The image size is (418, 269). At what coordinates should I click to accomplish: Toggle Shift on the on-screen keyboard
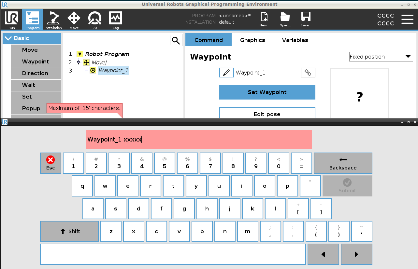[69, 231]
